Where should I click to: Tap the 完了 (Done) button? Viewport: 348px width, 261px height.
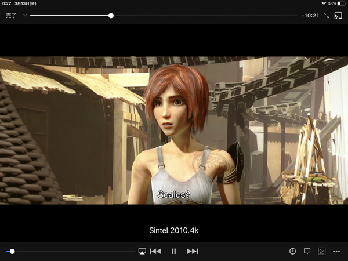(11, 16)
